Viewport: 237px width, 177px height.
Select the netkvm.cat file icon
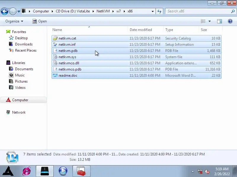pos(55,38)
